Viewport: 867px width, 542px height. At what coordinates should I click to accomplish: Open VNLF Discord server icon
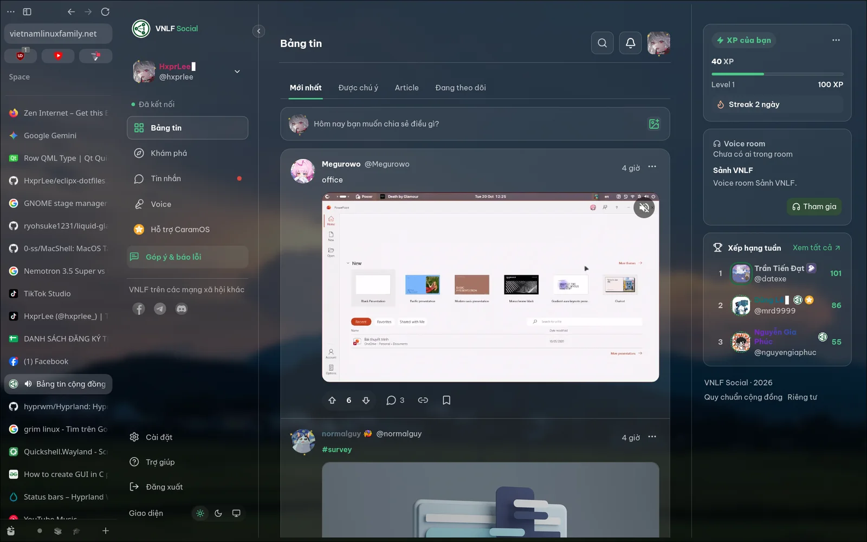pyautogui.click(x=182, y=309)
